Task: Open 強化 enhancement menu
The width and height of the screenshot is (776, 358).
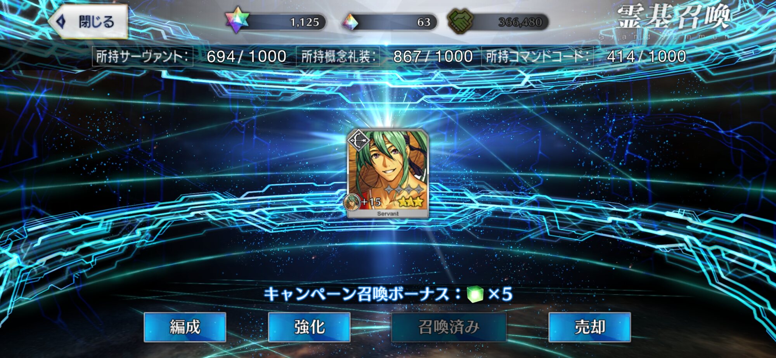Action: coord(309,327)
